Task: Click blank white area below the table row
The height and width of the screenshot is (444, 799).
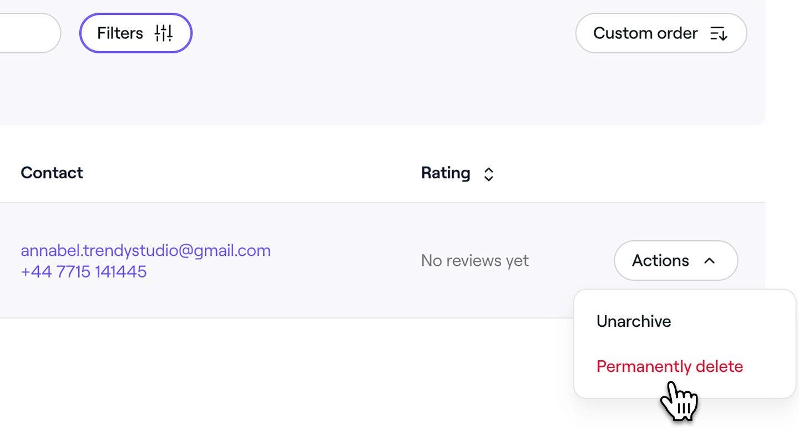Action: coord(277,383)
